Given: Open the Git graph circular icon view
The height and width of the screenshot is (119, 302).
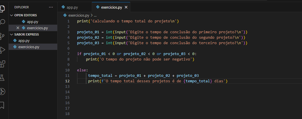Looking at the screenshot, I should click(2, 91).
